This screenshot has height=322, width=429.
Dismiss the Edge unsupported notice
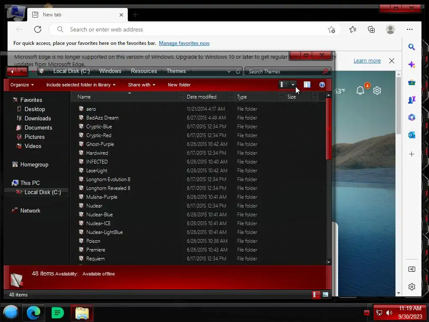click(392, 61)
